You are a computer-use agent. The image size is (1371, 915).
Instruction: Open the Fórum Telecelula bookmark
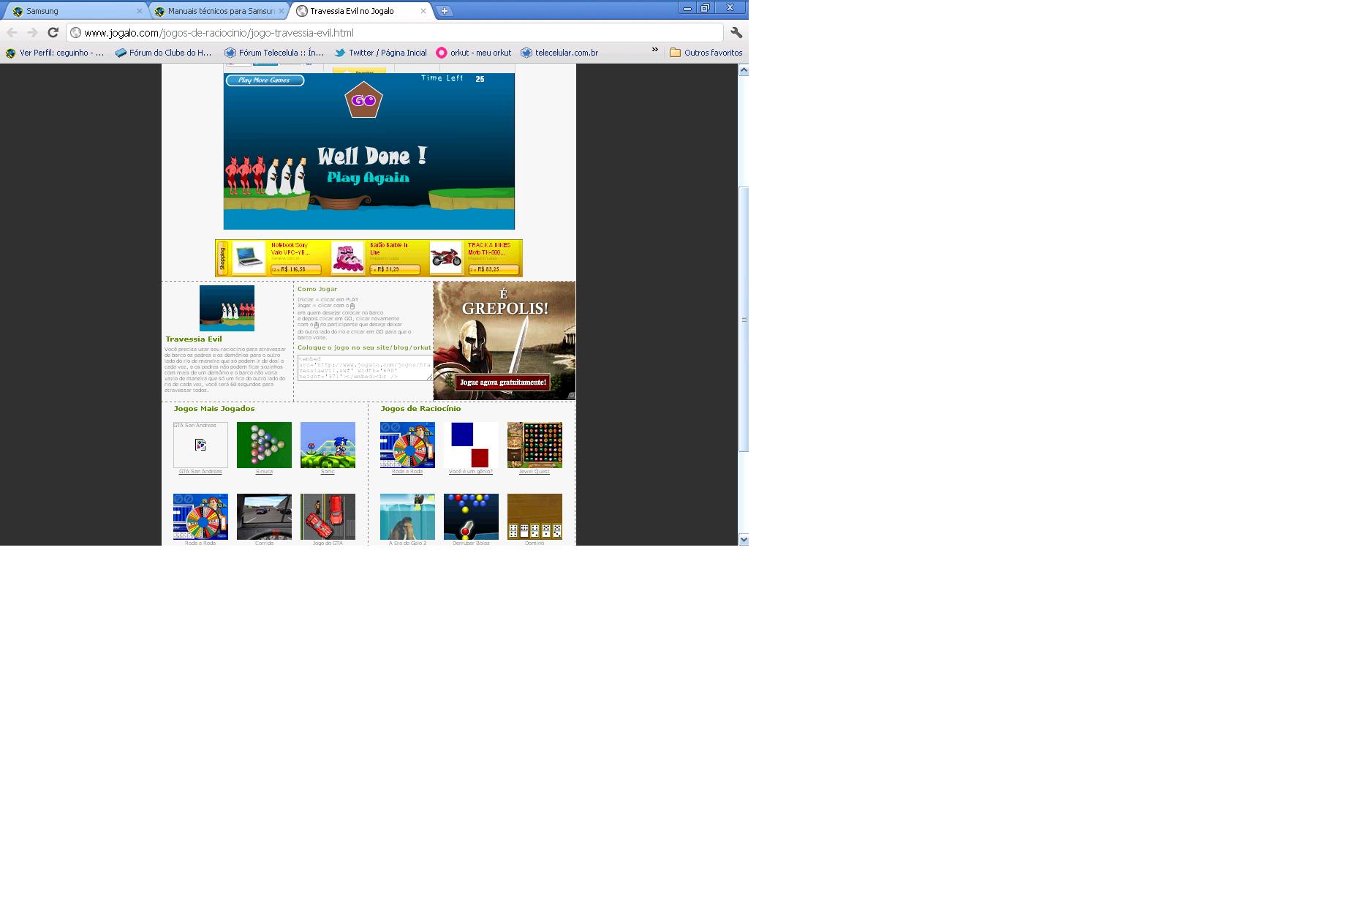pyautogui.click(x=274, y=53)
